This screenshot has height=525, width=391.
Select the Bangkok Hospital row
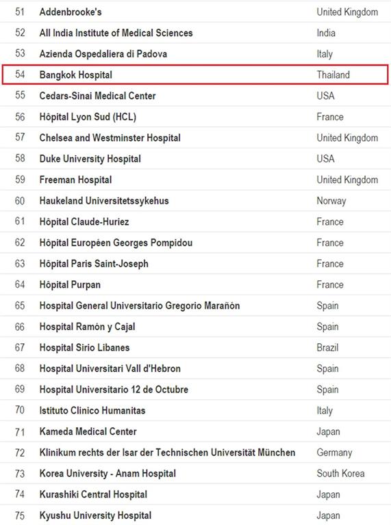pos(195,75)
